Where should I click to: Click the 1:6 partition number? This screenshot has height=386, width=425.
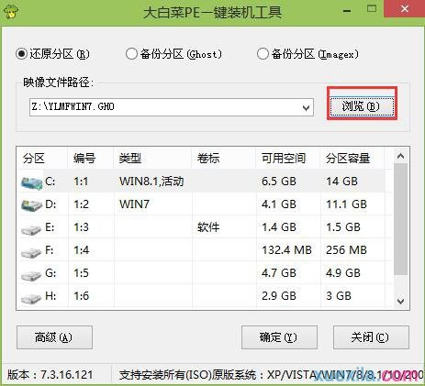(x=81, y=295)
